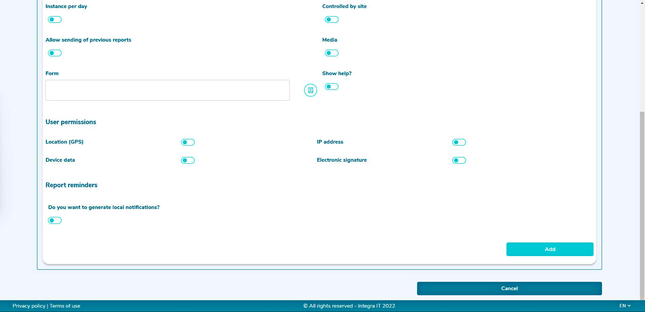645x312 pixels.
Task: Toggle the Instance per day switch
Action: click(x=55, y=19)
